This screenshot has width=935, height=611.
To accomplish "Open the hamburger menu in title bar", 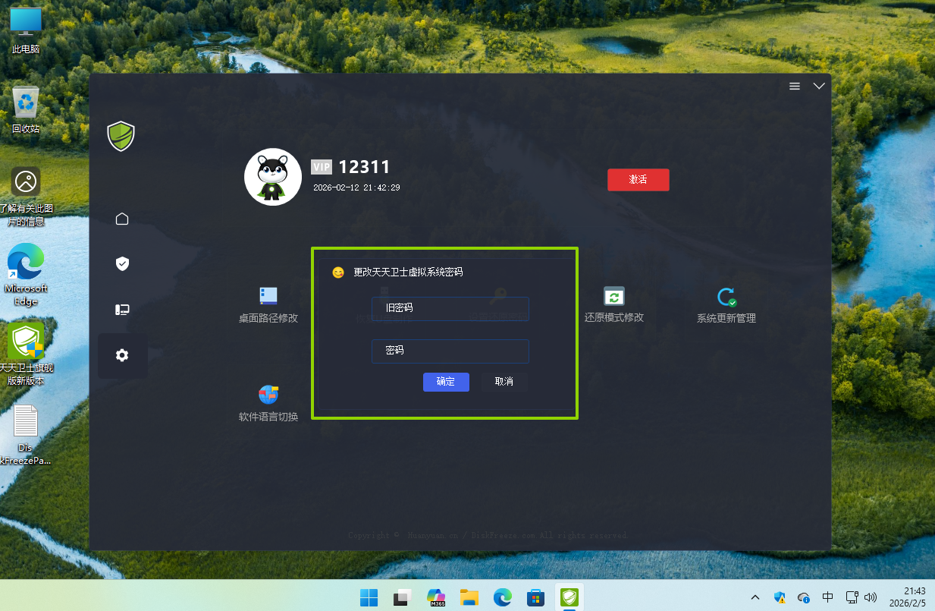I will coord(795,87).
